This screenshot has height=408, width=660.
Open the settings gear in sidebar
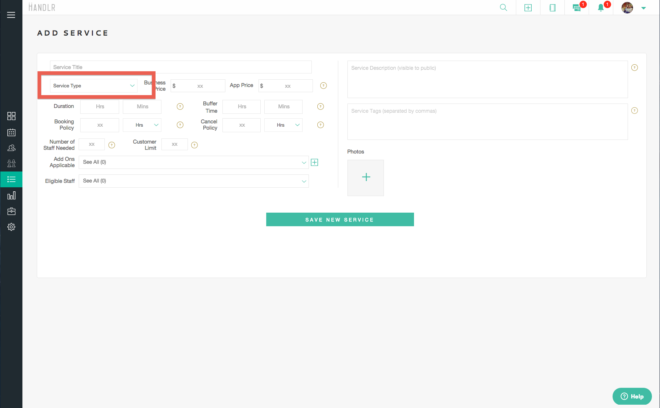pyautogui.click(x=11, y=227)
